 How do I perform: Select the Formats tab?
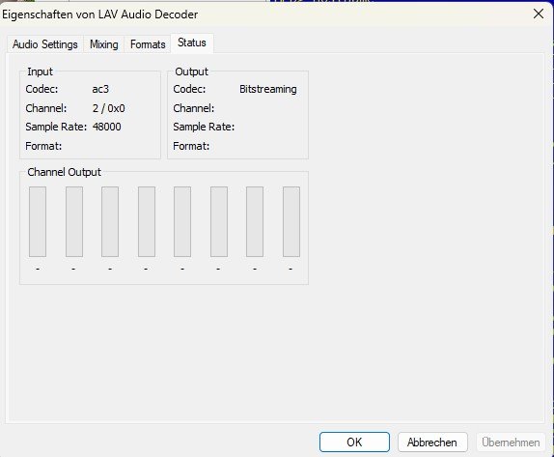pyautogui.click(x=148, y=44)
